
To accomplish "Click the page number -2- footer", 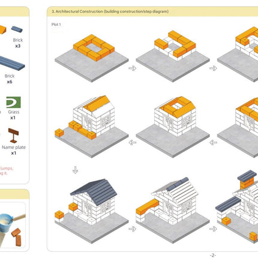I will pos(213,255).
